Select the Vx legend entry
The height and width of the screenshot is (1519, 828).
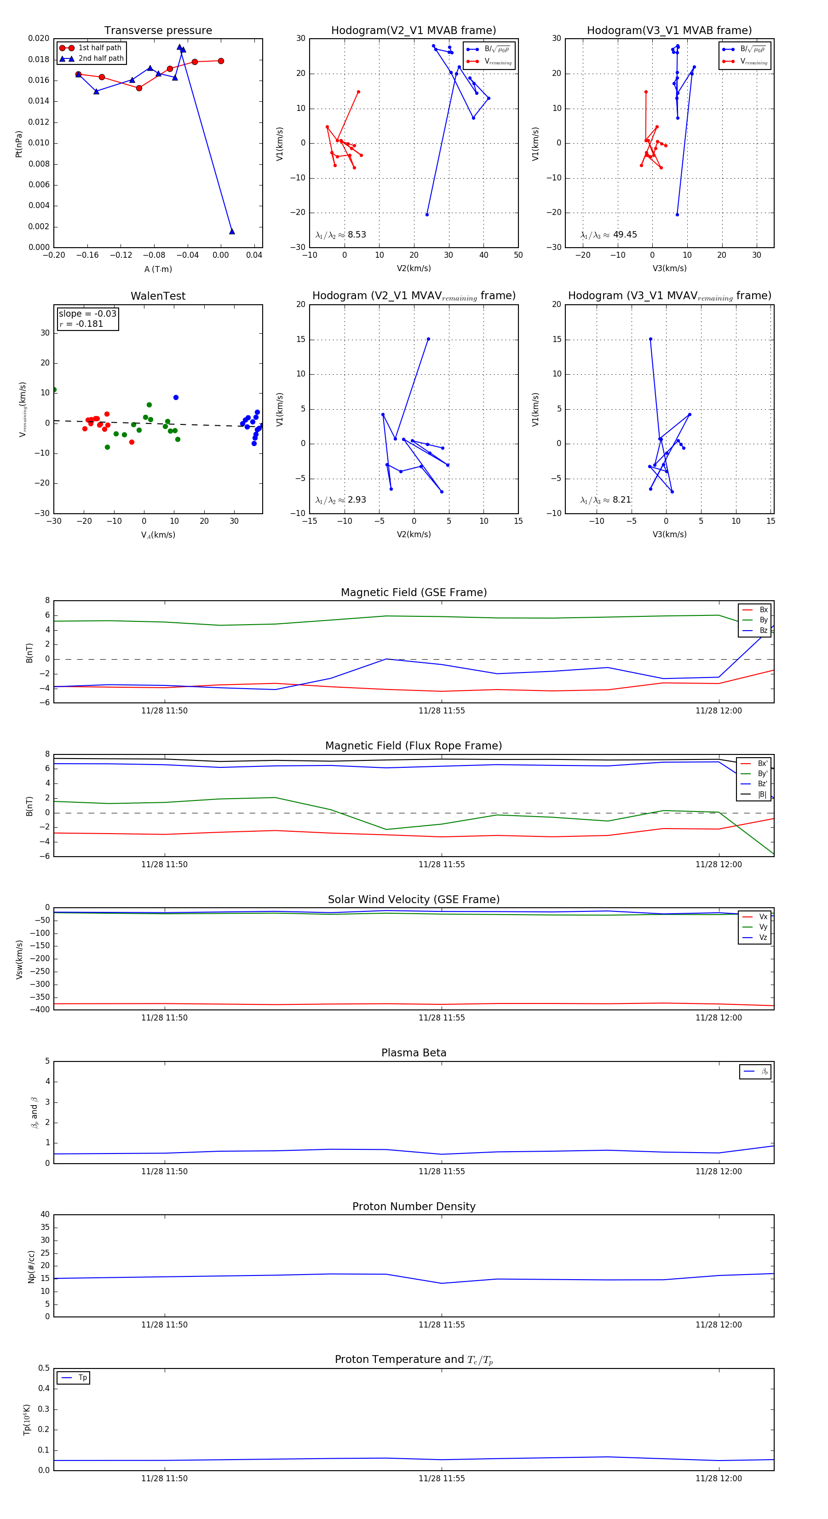[x=755, y=917]
